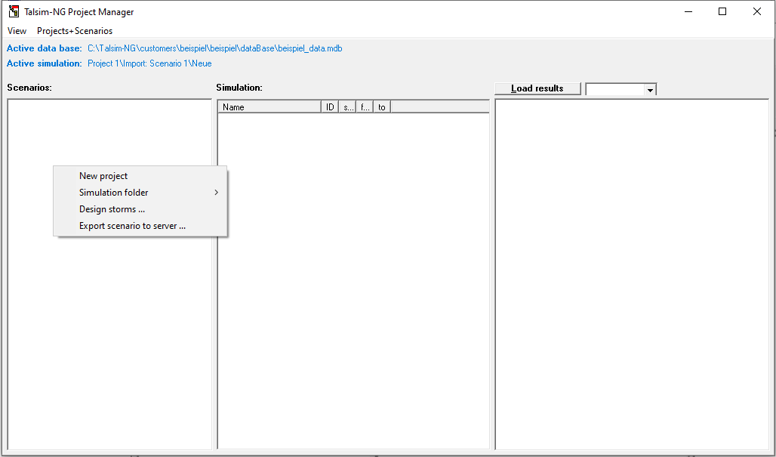This screenshot has width=776, height=457.
Task: Open the View menu
Action: pyautogui.click(x=17, y=31)
